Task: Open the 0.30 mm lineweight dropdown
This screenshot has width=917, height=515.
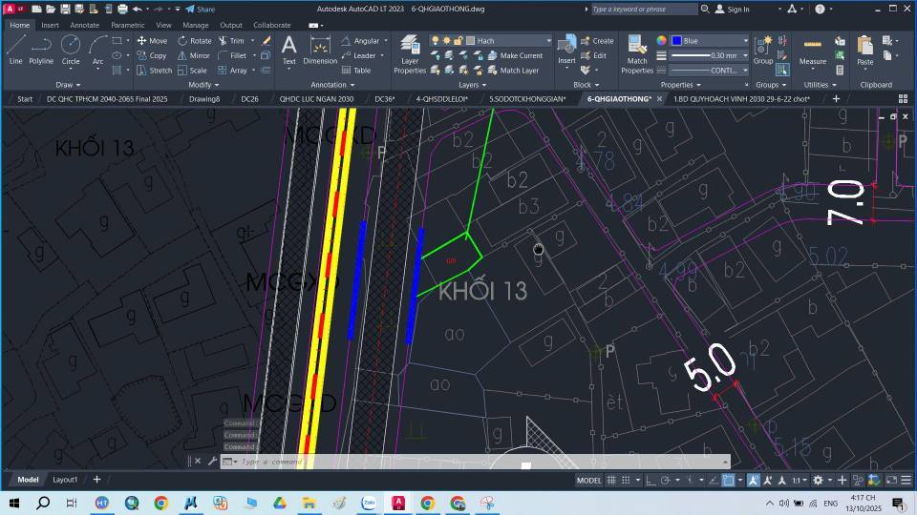Action: [710, 55]
